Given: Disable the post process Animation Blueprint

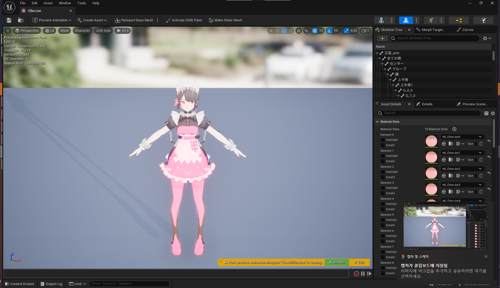Looking at the screenshot, I should (337, 262).
